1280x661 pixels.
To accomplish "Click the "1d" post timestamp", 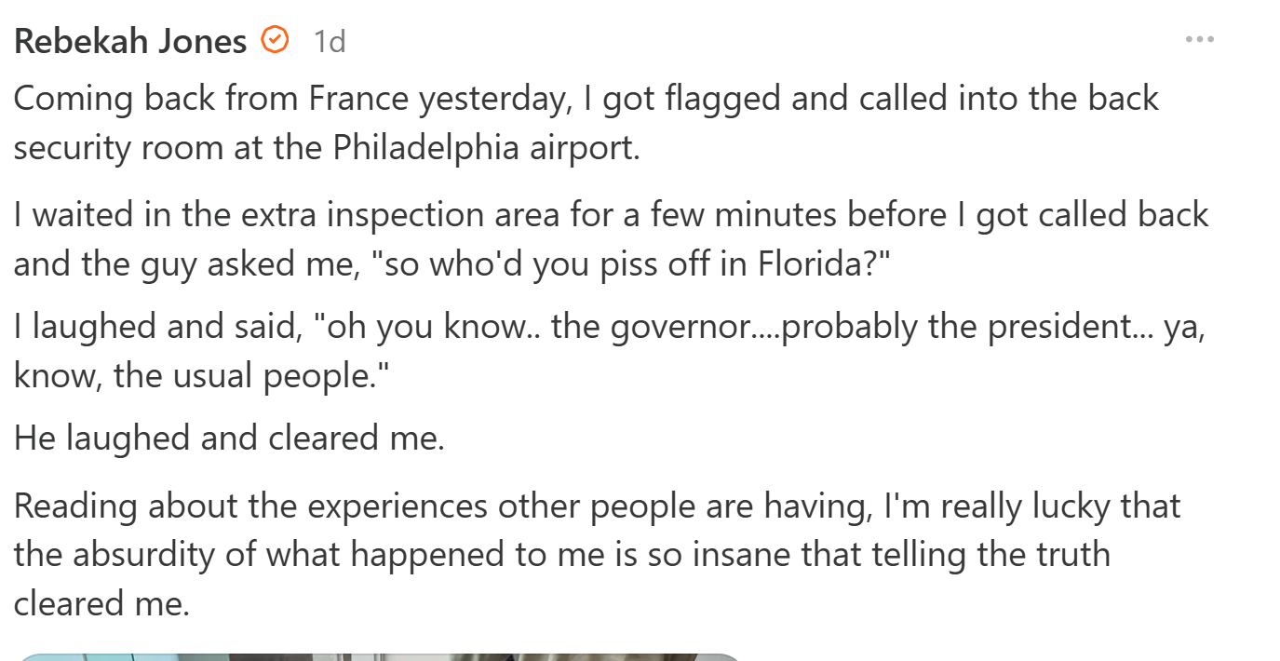I will (330, 41).
